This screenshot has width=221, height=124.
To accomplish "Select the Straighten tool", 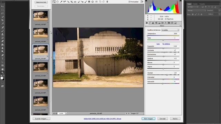I will coord(75,2).
